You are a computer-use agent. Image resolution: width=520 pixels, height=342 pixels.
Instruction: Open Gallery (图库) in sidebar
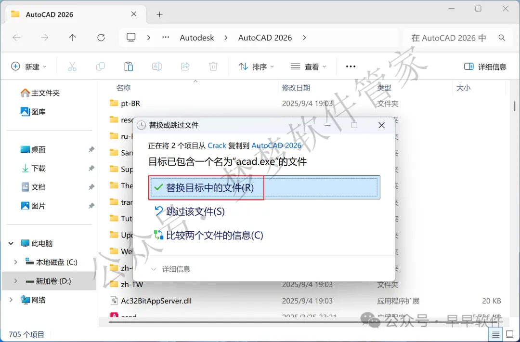(33, 112)
